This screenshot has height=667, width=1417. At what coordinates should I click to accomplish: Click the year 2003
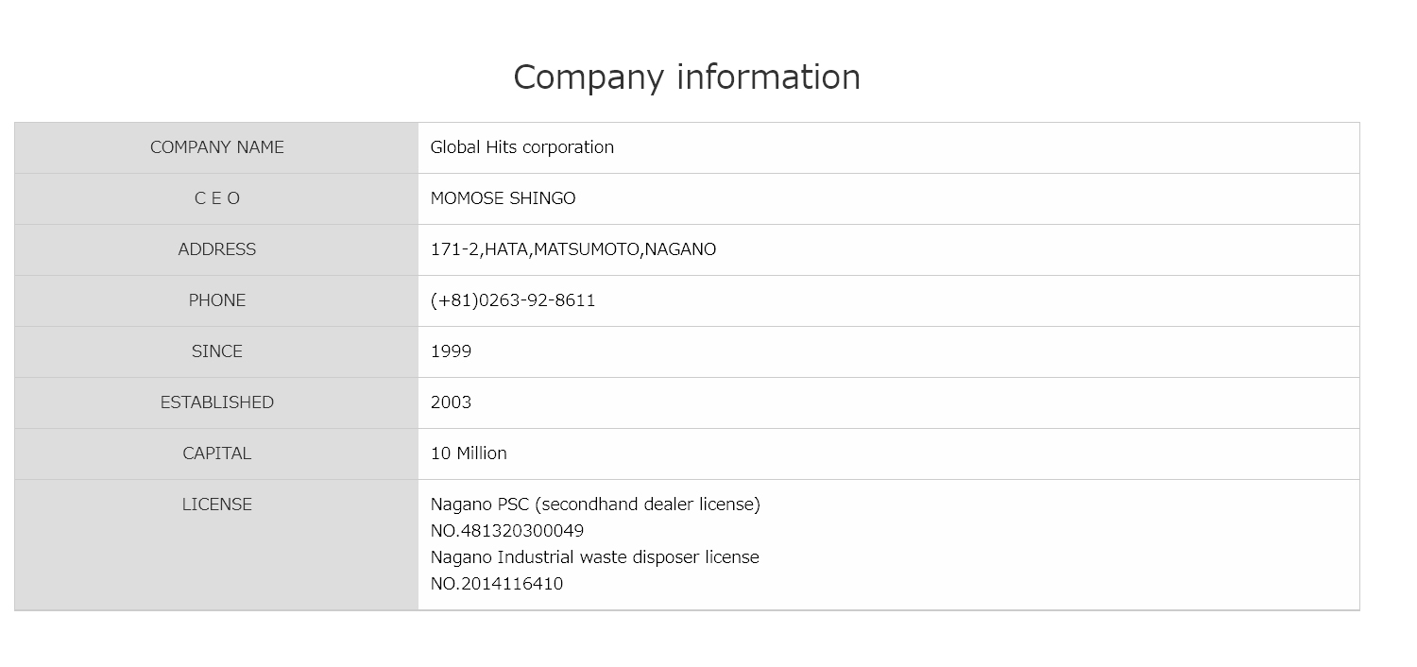pyautogui.click(x=452, y=402)
